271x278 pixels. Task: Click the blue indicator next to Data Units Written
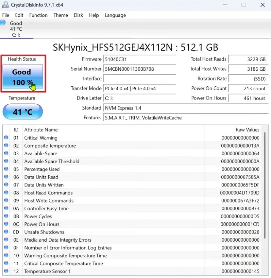click(6, 185)
